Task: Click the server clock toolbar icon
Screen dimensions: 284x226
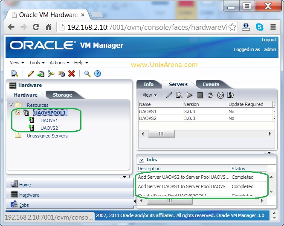Action: [61, 74]
